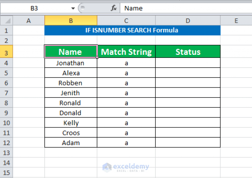The width and height of the screenshot is (252, 178).
Task: Open the Name Box dropdown arrow
Action: (73, 8)
